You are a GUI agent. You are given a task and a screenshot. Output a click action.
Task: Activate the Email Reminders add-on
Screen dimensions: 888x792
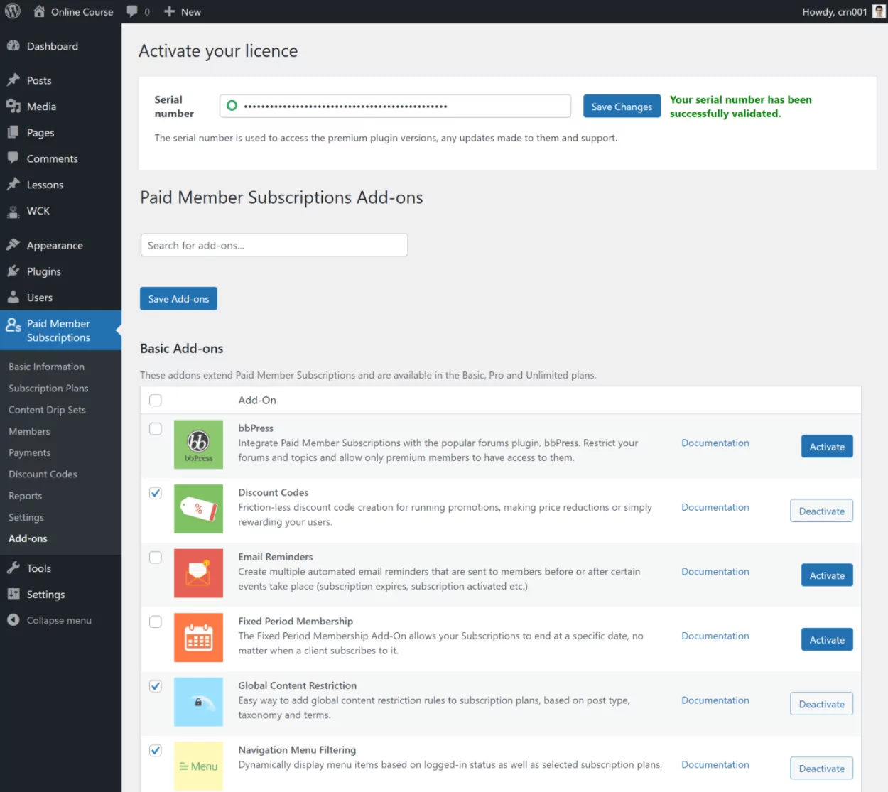click(827, 575)
